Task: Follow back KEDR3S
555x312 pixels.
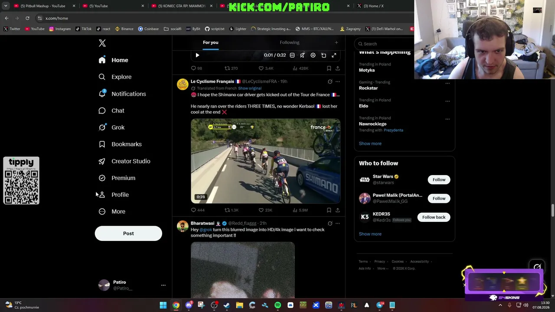Action: tap(434, 217)
